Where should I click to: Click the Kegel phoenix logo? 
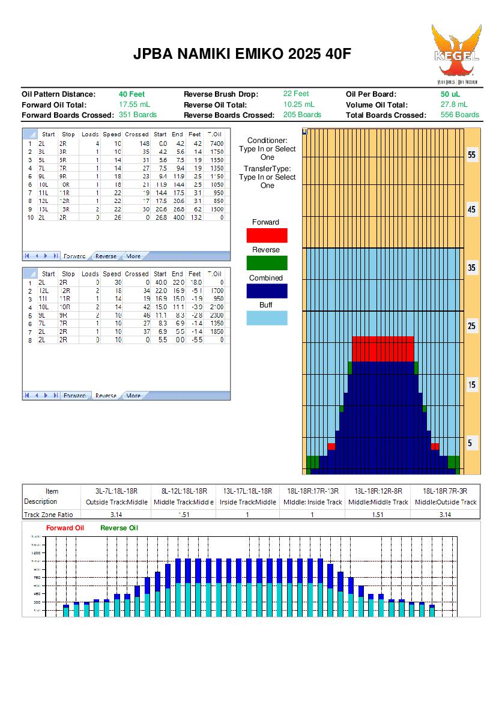point(456,54)
